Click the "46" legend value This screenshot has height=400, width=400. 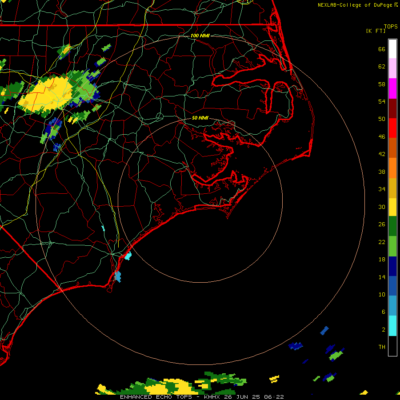click(x=382, y=137)
